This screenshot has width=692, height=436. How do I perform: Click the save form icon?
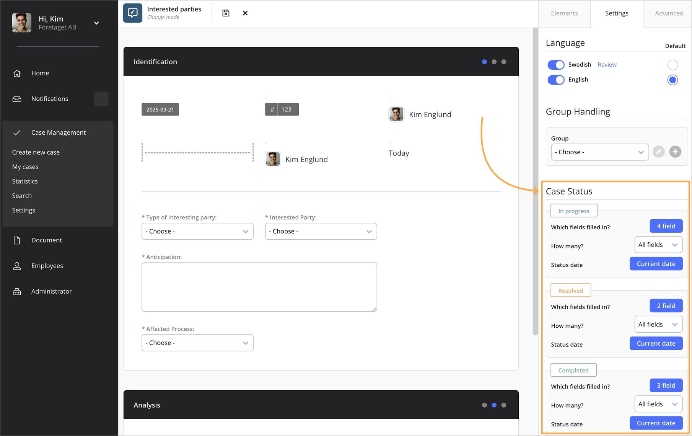point(226,13)
